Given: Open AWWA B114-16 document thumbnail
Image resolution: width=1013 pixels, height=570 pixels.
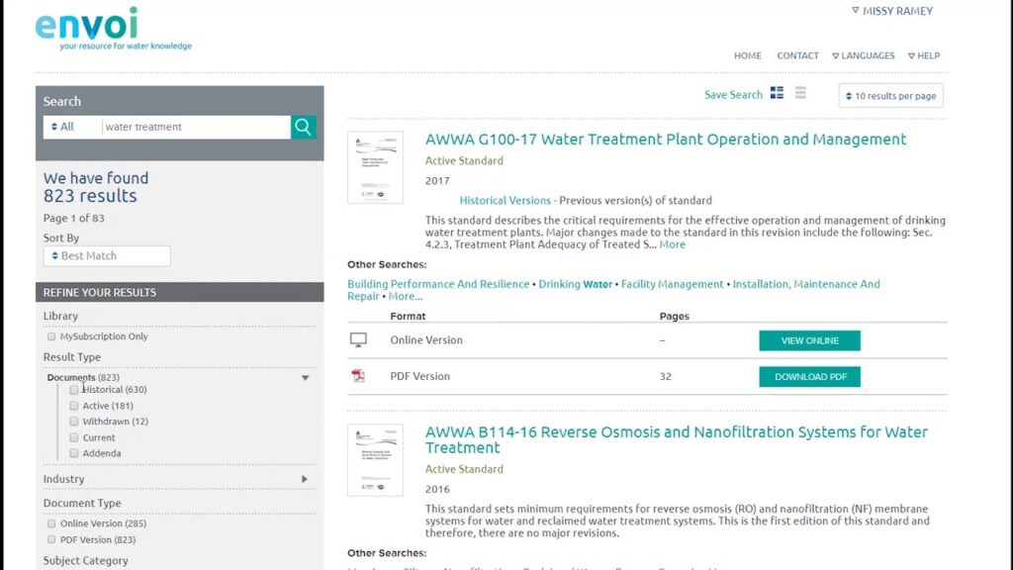Looking at the screenshot, I should coord(375,460).
